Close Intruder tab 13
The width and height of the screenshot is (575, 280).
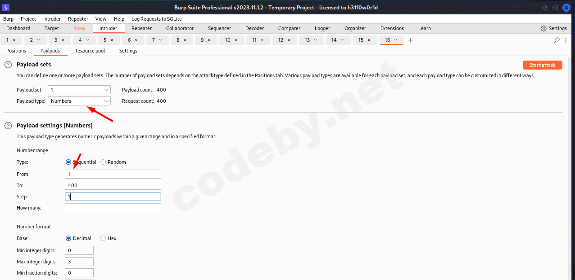(316, 40)
